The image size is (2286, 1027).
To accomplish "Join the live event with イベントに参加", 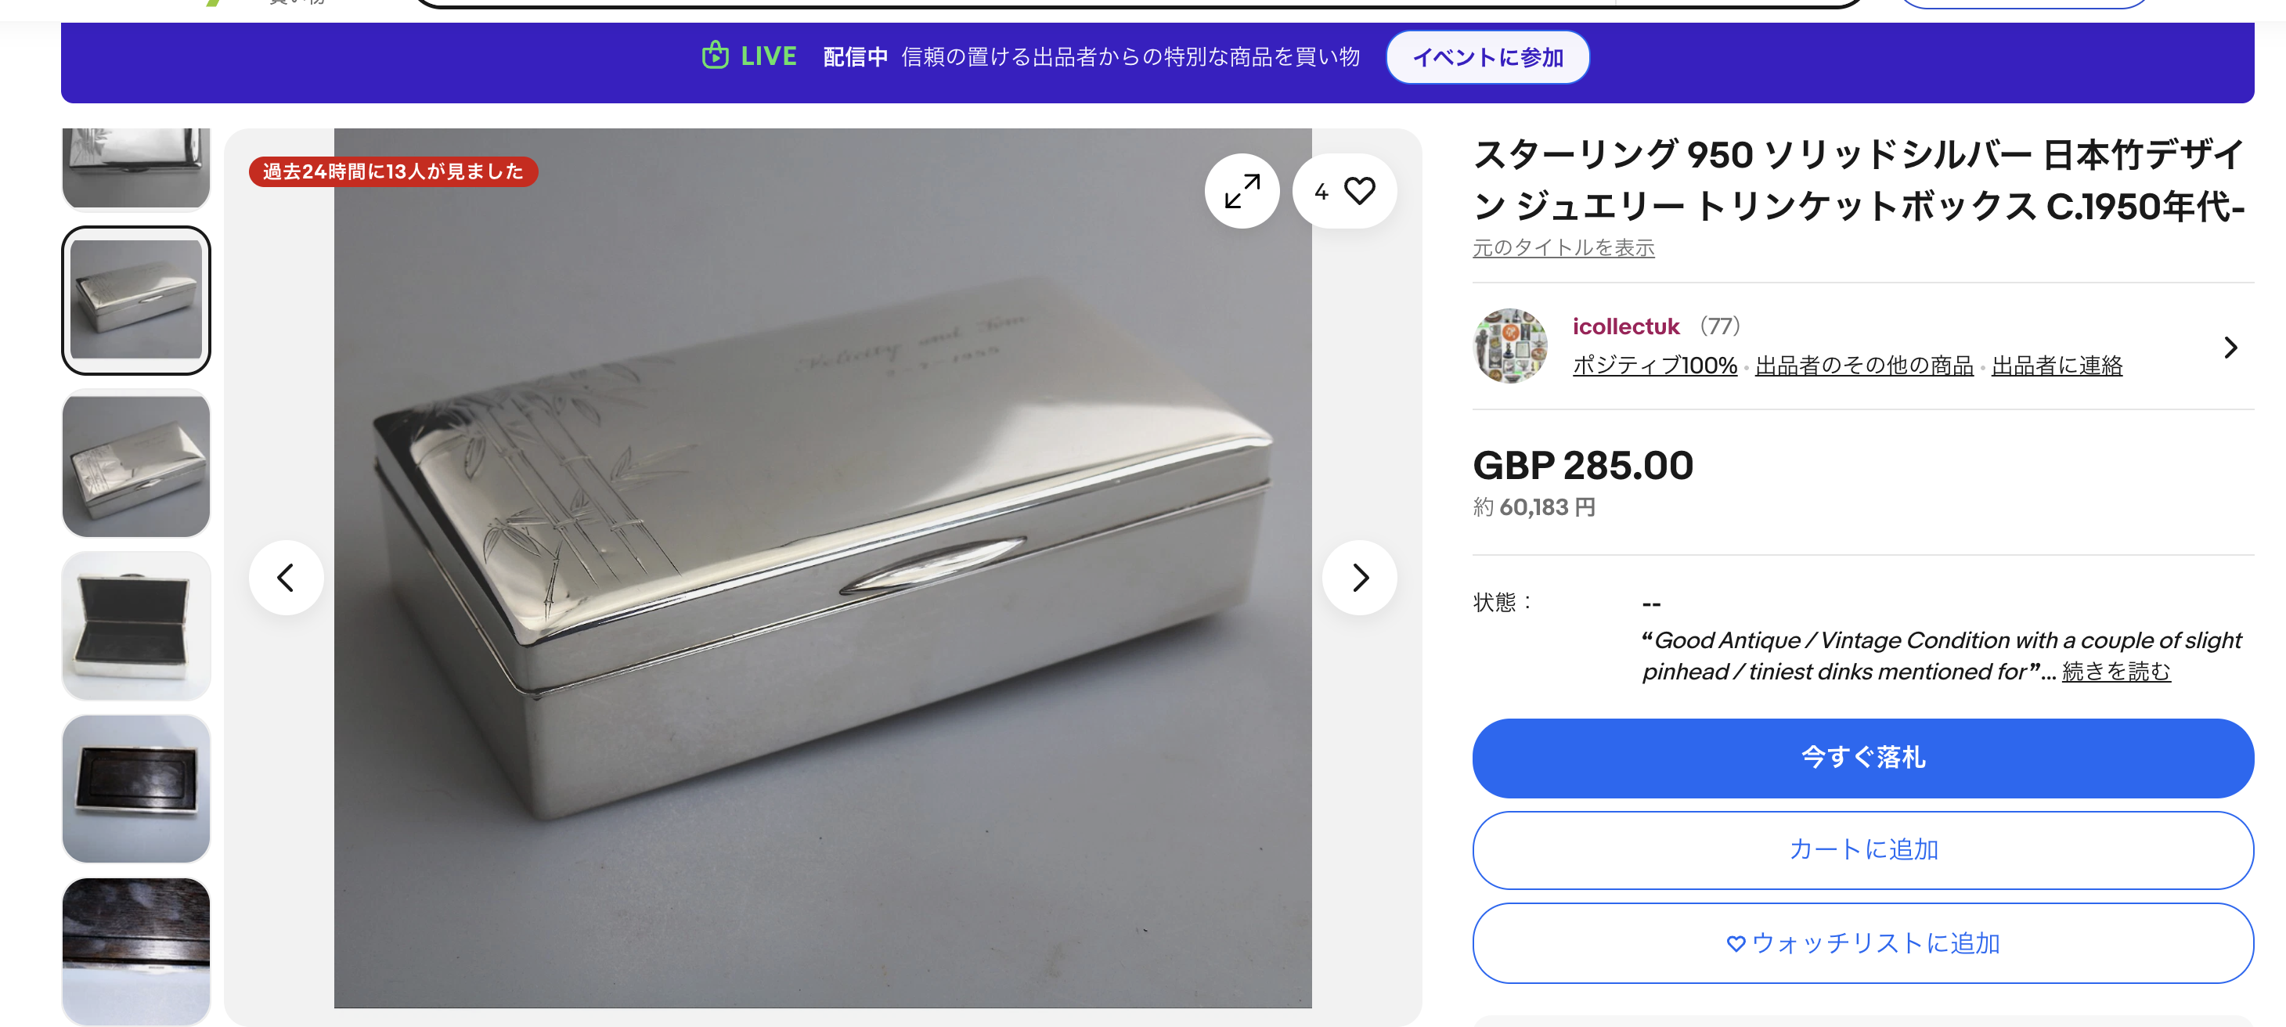I will (x=1487, y=58).
